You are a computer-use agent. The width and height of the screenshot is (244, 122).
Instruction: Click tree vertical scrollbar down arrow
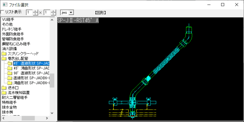pos(52,113)
